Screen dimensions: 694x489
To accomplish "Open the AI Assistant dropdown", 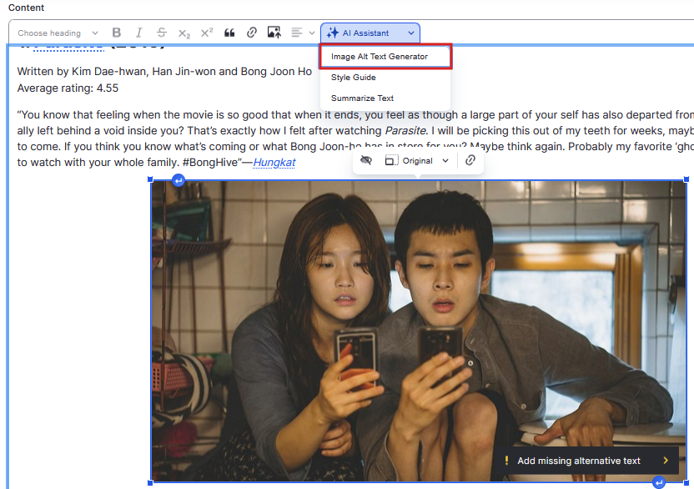I will (370, 33).
